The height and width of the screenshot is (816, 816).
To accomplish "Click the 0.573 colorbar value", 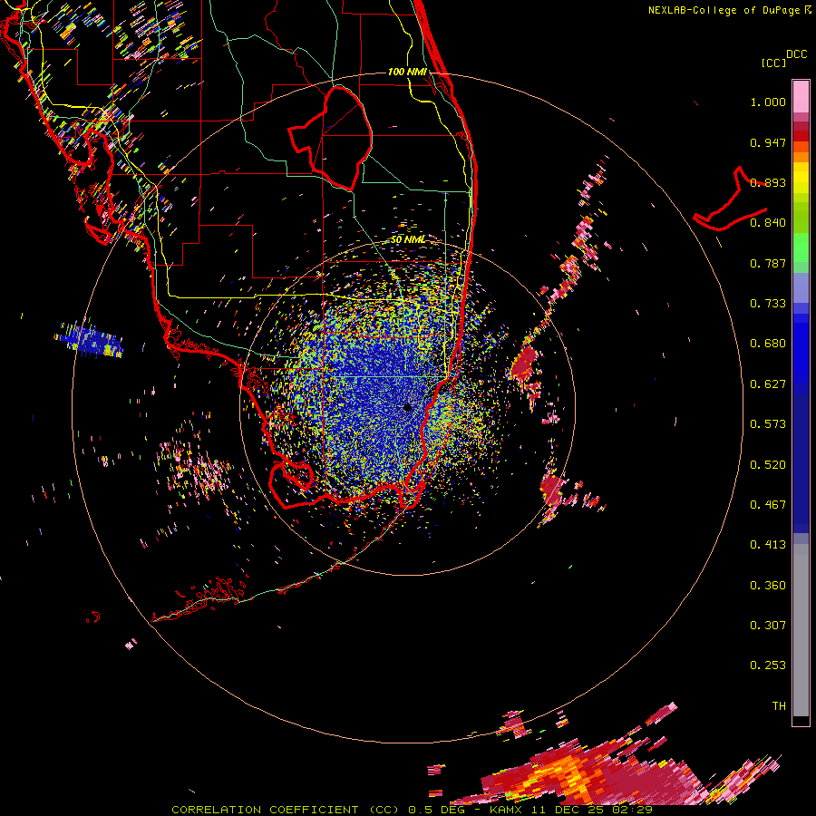I will point(768,424).
